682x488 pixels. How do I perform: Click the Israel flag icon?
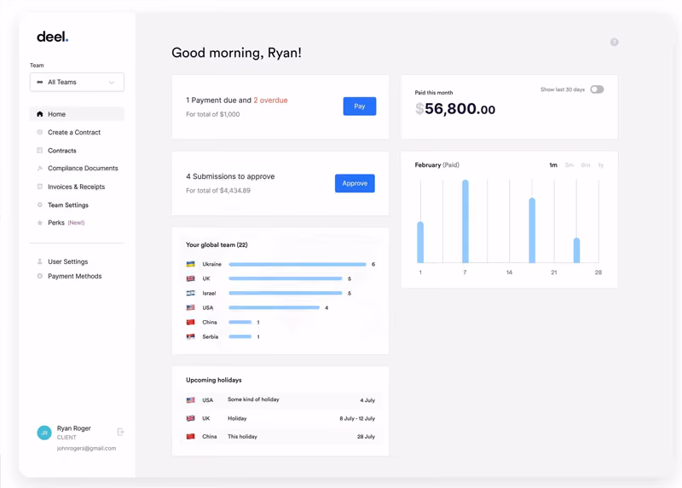tap(190, 293)
